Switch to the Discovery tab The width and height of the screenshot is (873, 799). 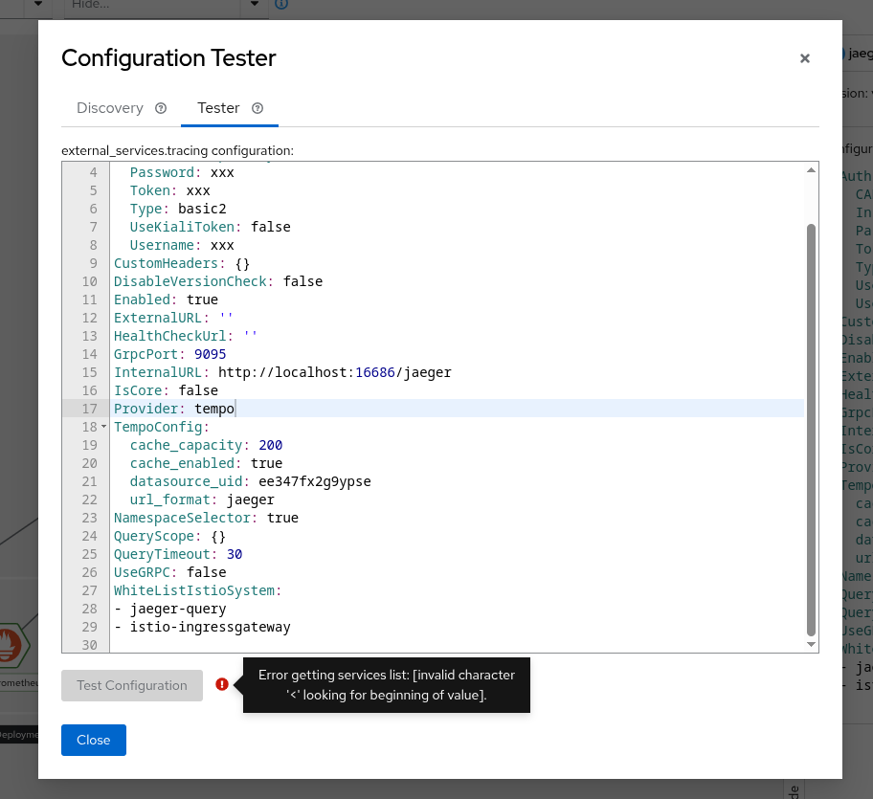110,108
